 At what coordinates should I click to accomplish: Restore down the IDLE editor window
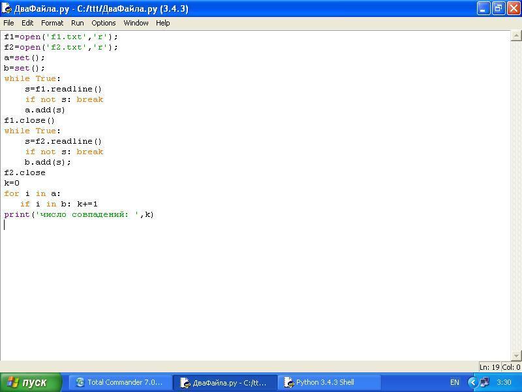(x=499, y=8)
